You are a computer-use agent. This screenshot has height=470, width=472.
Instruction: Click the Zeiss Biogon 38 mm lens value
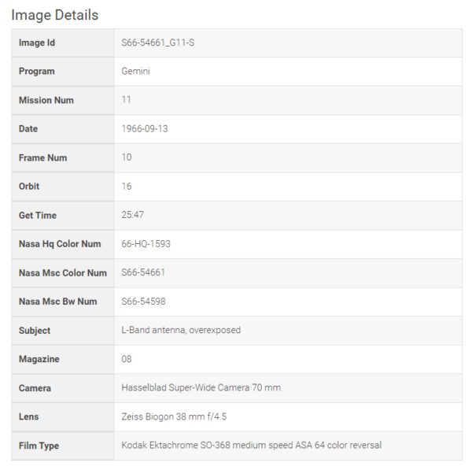pos(174,416)
